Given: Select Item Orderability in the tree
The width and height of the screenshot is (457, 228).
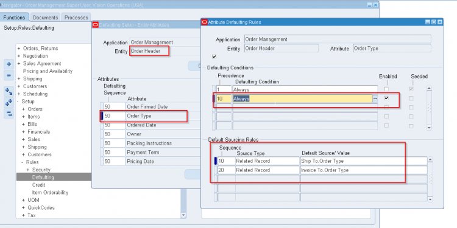Looking at the screenshot, I should coord(50,193).
